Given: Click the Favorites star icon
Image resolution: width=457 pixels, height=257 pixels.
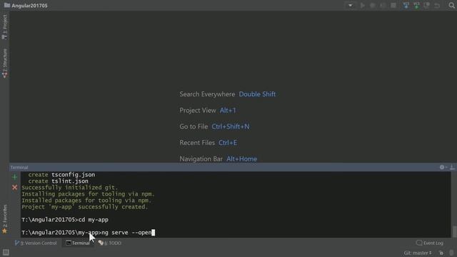Looking at the screenshot, I should coord(4,231).
